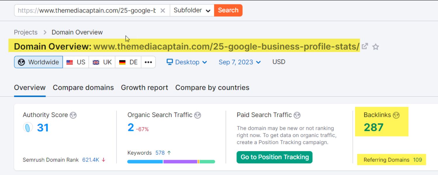Open the Desktop device dropdown
The height and width of the screenshot is (175, 438).
(186, 62)
